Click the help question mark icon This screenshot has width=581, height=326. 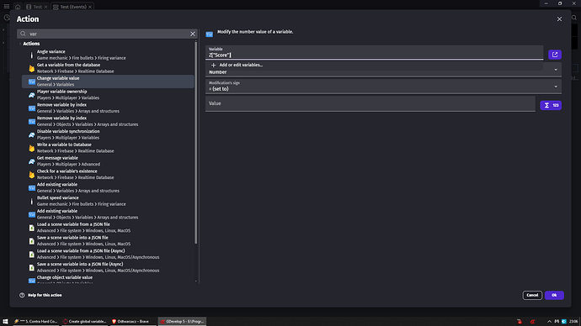click(x=22, y=295)
